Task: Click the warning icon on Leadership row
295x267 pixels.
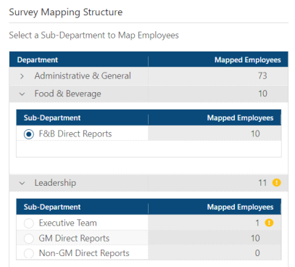Action: pos(276,182)
